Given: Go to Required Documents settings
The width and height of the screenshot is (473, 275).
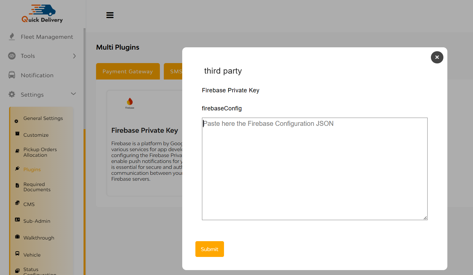Looking at the screenshot, I should pos(37,187).
